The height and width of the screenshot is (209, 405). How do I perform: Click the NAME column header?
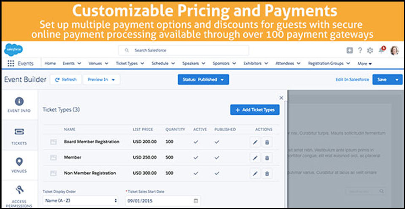point(70,129)
